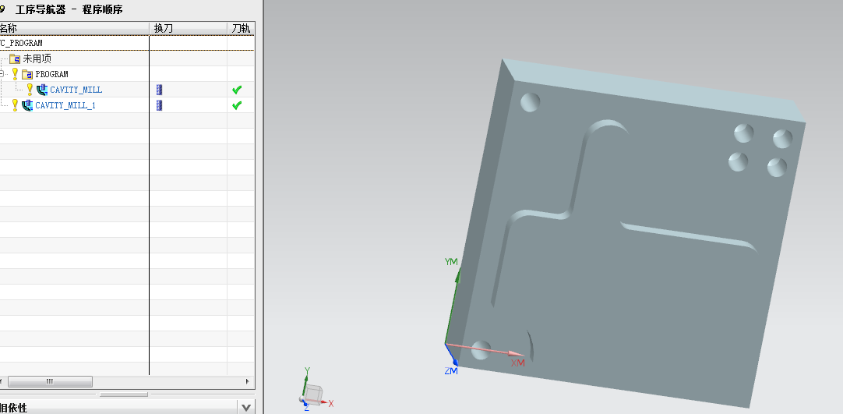
Task: Select the PROGRAM group label
Action: click(x=51, y=74)
